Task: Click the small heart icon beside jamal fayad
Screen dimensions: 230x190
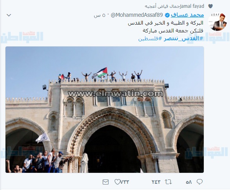Action: (210, 6)
